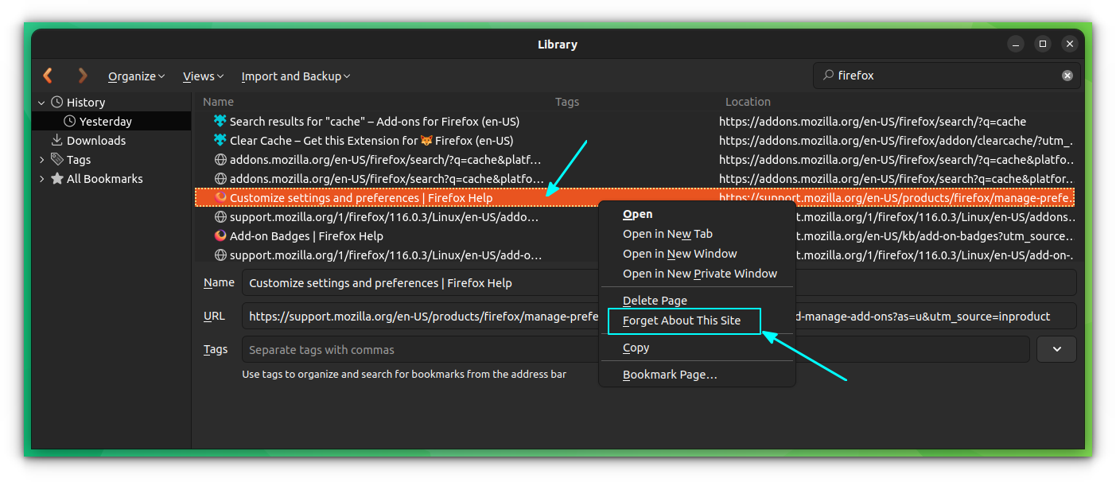Click the All Bookmarks star icon
Screen dimensions: 1116x482
click(x=56, y=178)
